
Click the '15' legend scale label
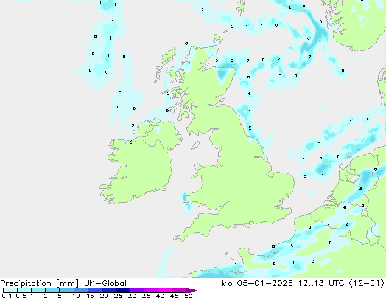90,296
